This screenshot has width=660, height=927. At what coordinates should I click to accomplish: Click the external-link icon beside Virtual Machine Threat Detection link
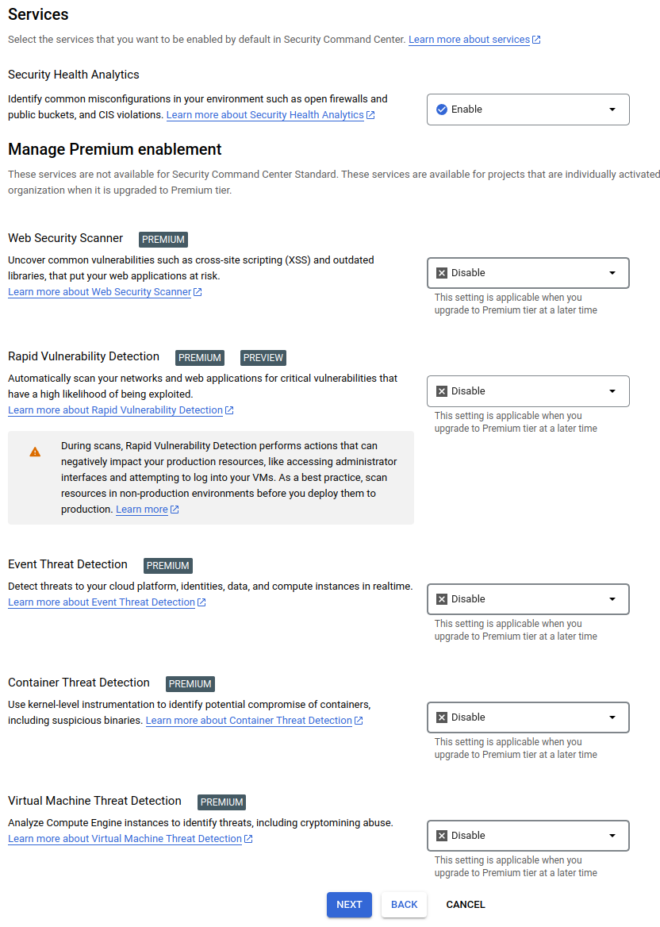(x=248, y=839)
